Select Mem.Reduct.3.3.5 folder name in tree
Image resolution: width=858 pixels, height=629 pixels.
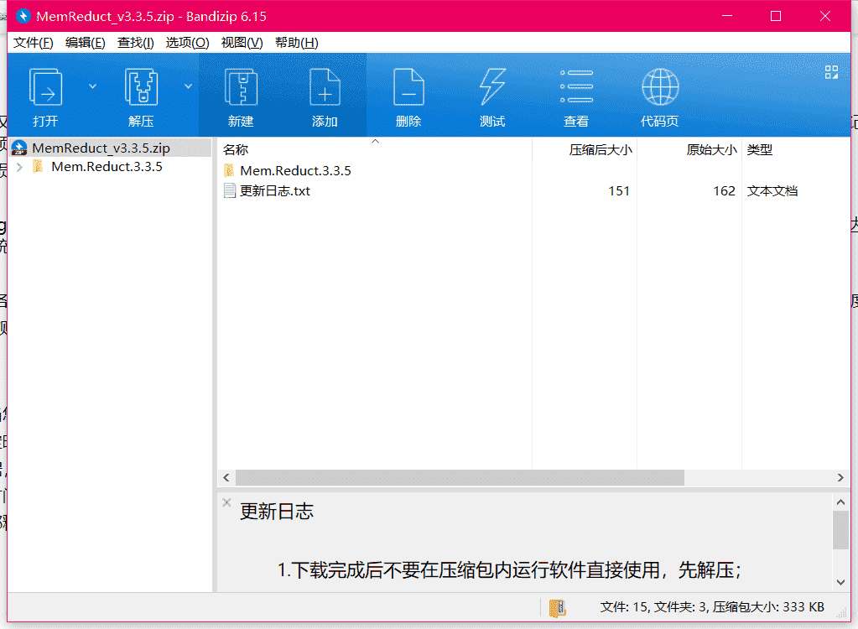[107, 166]
